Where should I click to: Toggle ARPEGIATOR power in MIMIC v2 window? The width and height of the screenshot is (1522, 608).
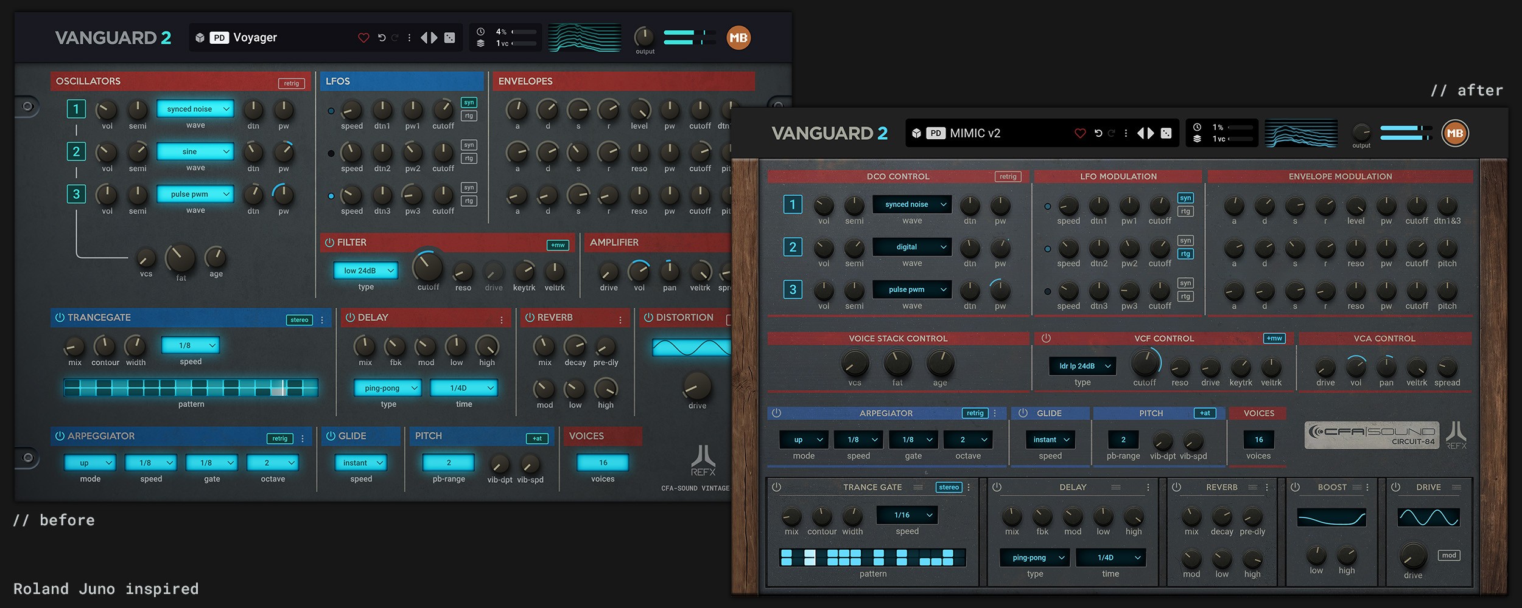(776, 413)
